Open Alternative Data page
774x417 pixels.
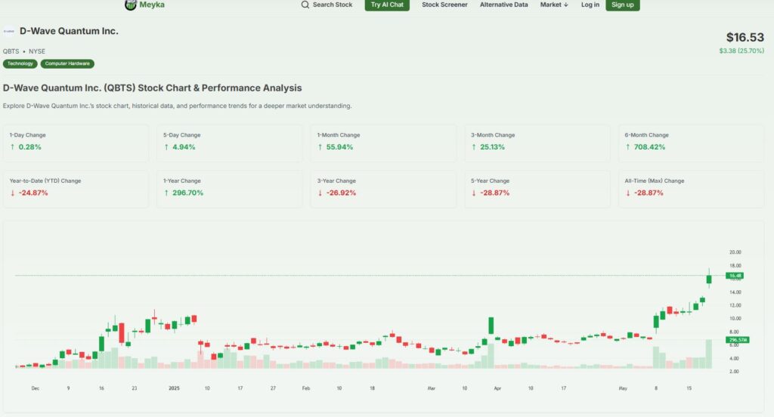pyautogui.click(x=503, y=5)
